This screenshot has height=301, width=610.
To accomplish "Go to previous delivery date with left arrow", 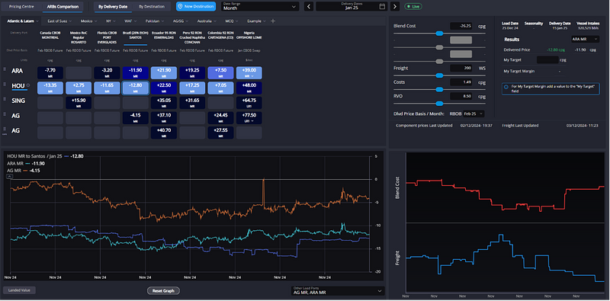I will point(309,6).
